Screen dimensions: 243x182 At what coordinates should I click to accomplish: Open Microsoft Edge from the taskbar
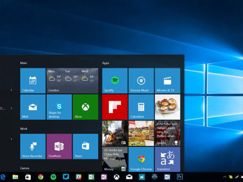[x=3, y=177]
